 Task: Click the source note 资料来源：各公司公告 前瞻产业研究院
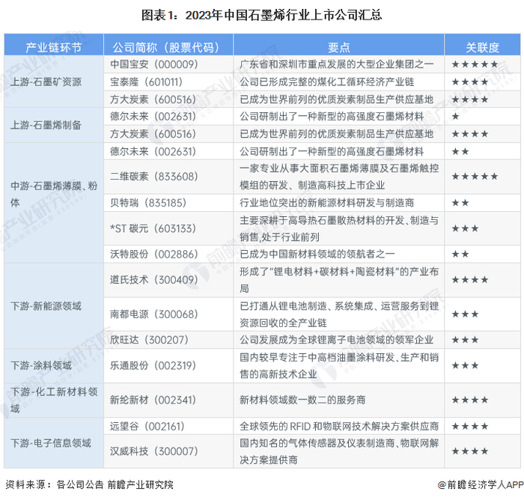click(x=90, y=484)
